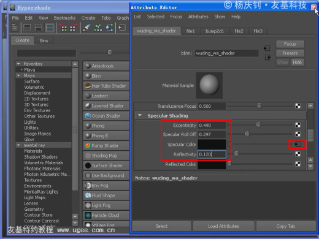Click the Notes text area
This screenshot has height=239, width=319.
coord(223,200)
